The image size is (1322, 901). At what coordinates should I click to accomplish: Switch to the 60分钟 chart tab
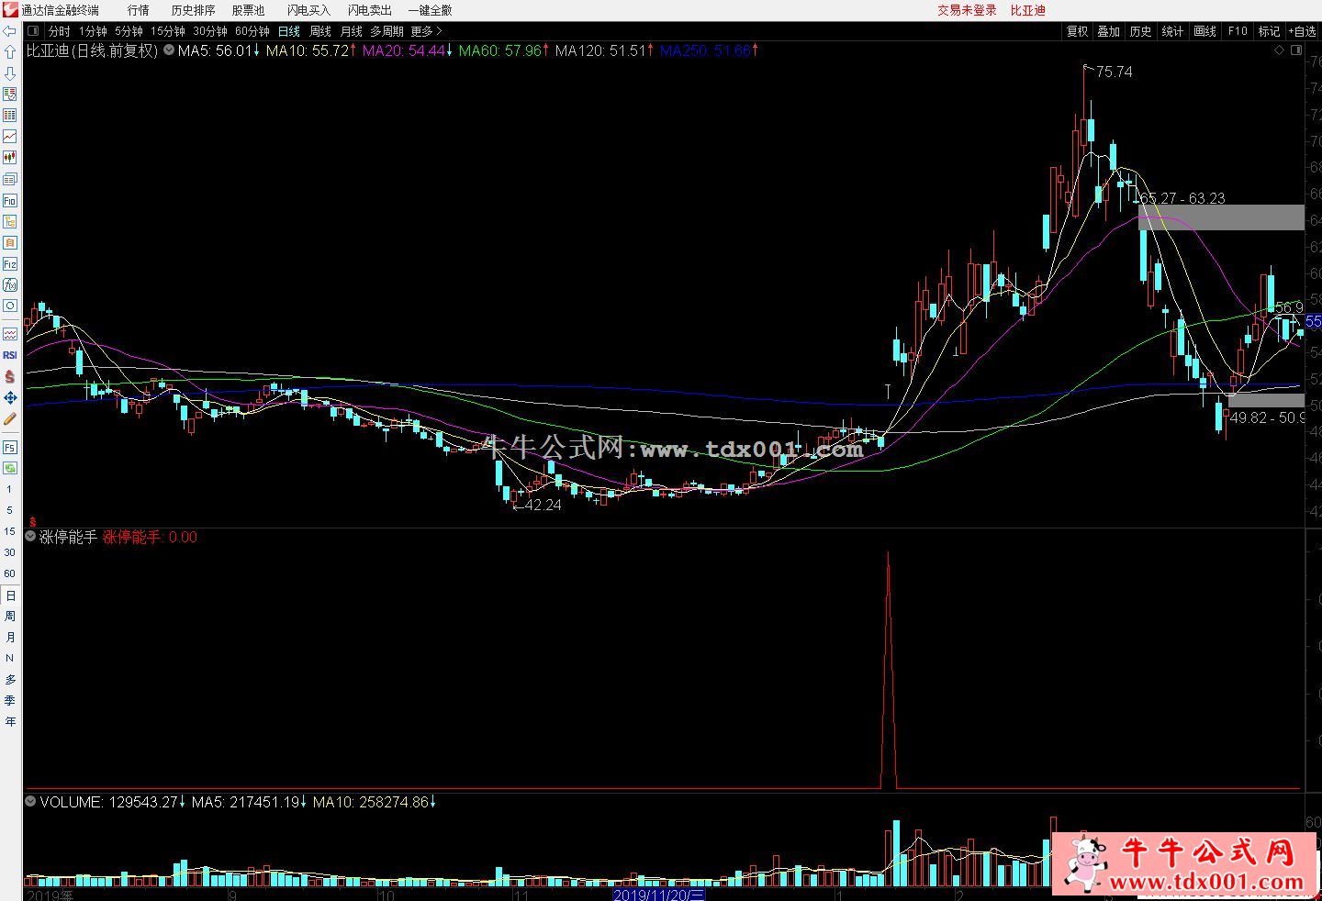click(x=252, y=31)
